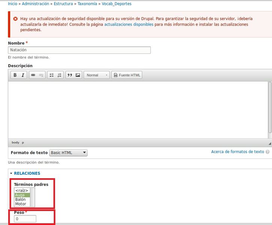The height and width of the screenshot is (225, 272).
Task: Go to Estructura breadcrumb
Action: click(x=63, y=4)
